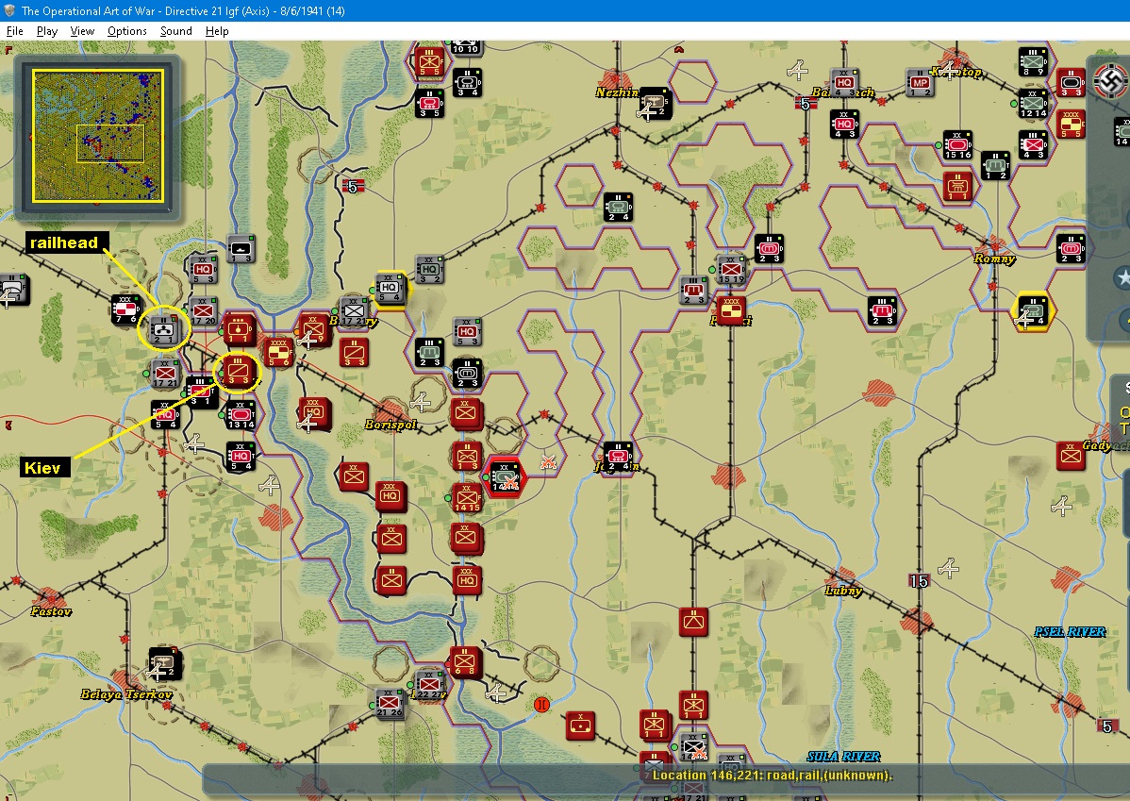Viewport: 1130px width, 801px height.
Task: Select the black unit 3-4 at top of map
Action: pyautogui.click(x=467, y=83)
